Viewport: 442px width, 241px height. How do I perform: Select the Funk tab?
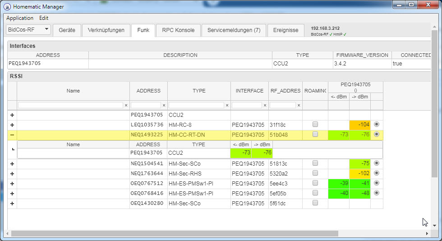click(143, 30)
